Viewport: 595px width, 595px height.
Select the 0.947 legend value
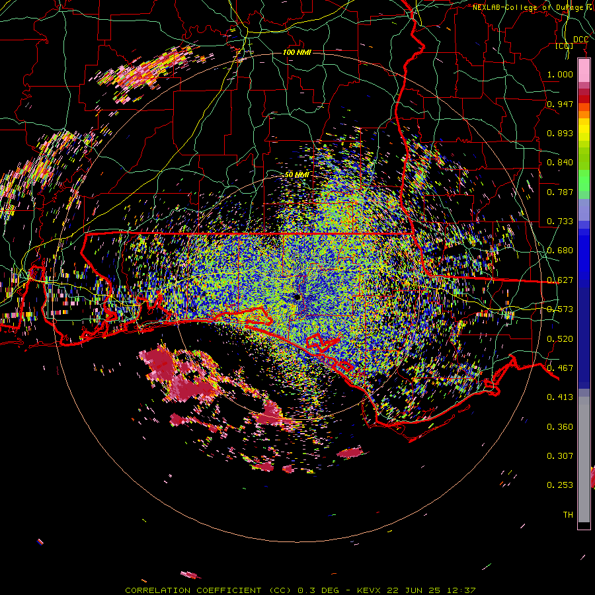[560, 104]
